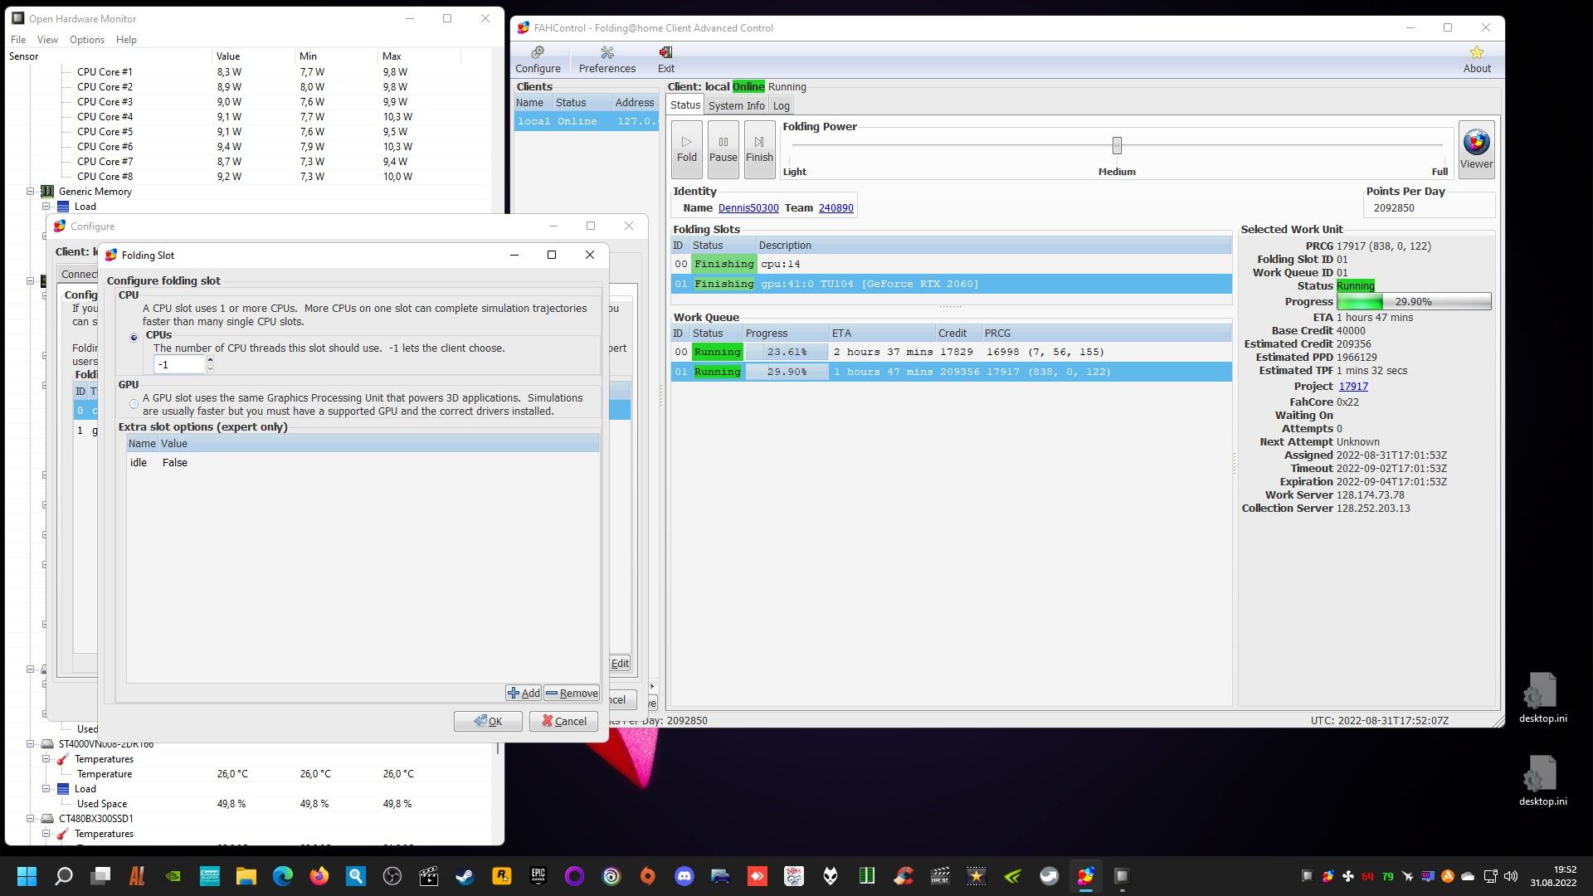Confirm the Folding Slot dialog with OK
1593x896 pixels.
click(x=488, y=721)
